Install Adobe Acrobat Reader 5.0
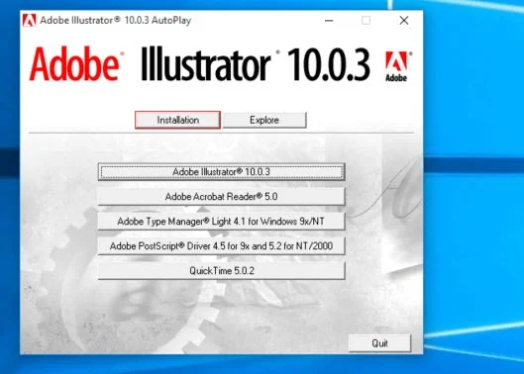The height and width of the screenshot is (374, 524). tap(222, 196)
